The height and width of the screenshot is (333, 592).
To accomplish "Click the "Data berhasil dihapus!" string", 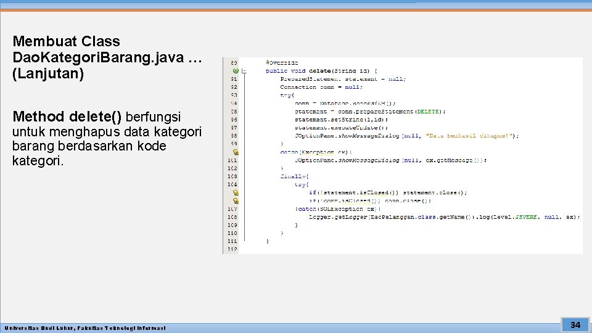I will [469, 136].
